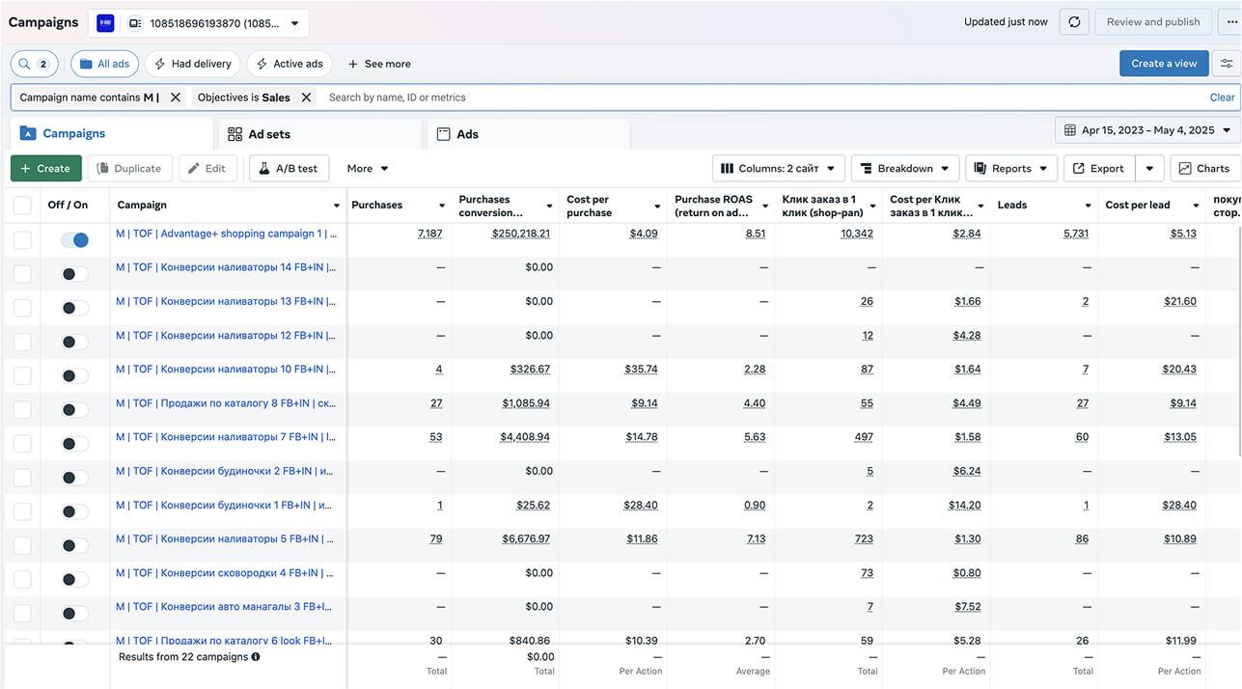The height and width of the screenshot is (689, 1242).
Task: Check the select-all campaigns checkbox
Action: 22,205
